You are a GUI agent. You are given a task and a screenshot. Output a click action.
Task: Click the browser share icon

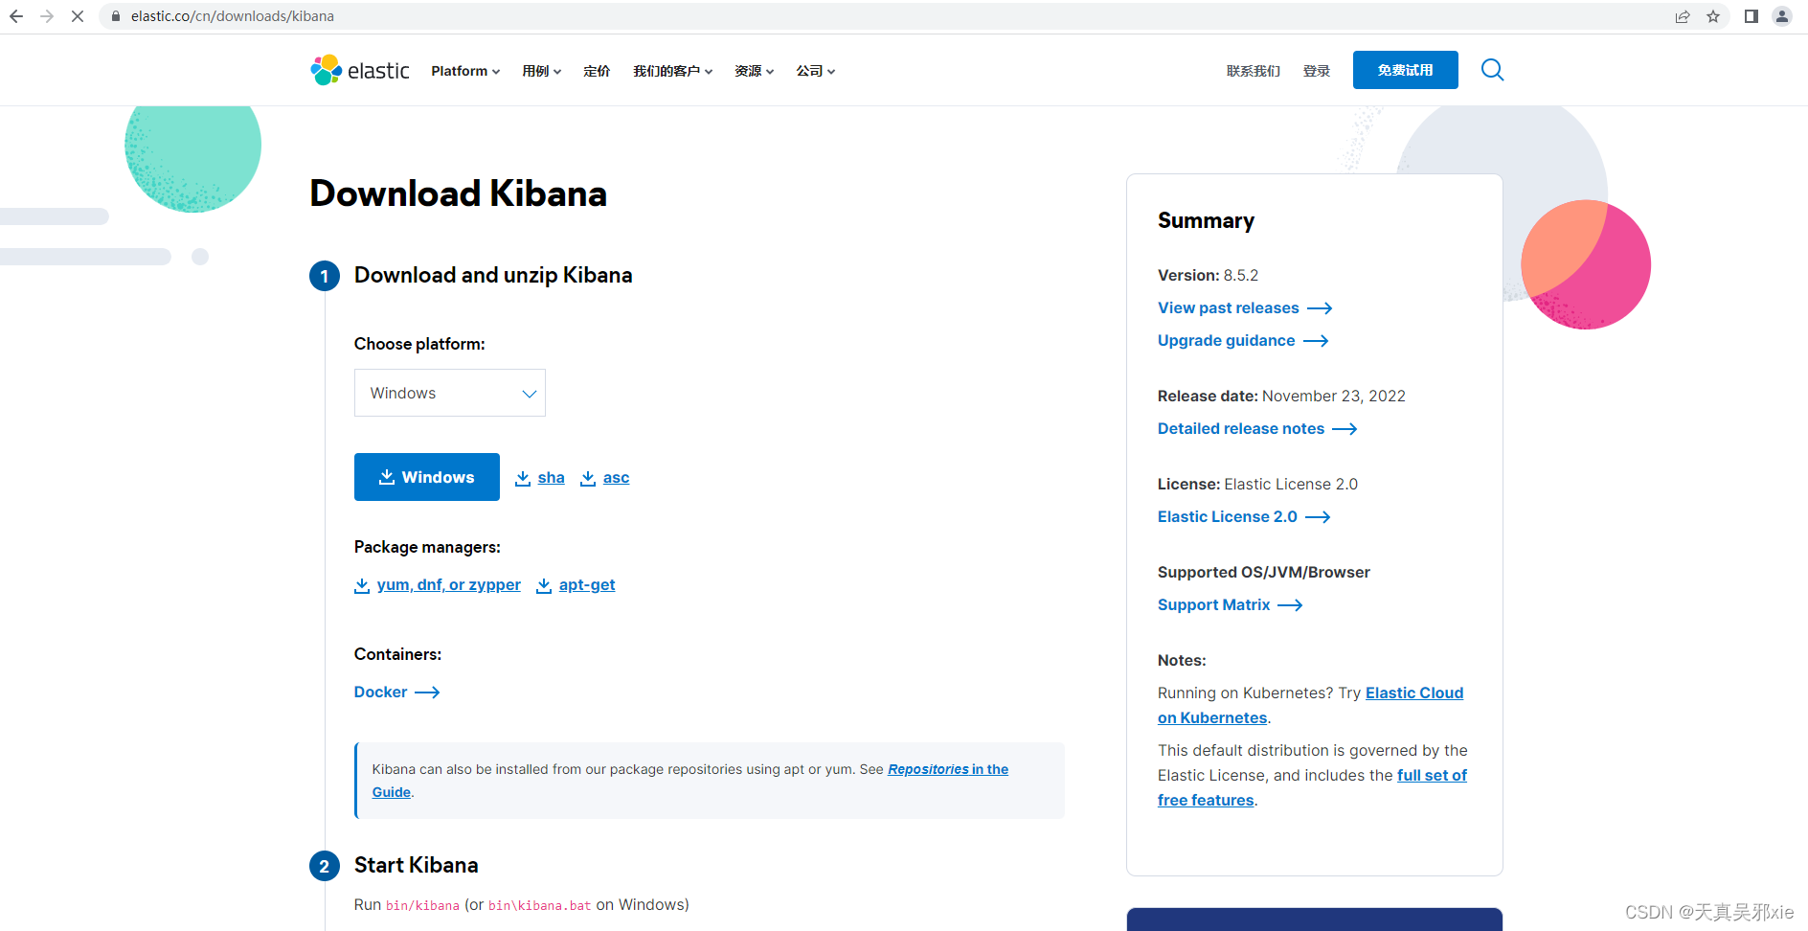click(x=1684, y=16)
